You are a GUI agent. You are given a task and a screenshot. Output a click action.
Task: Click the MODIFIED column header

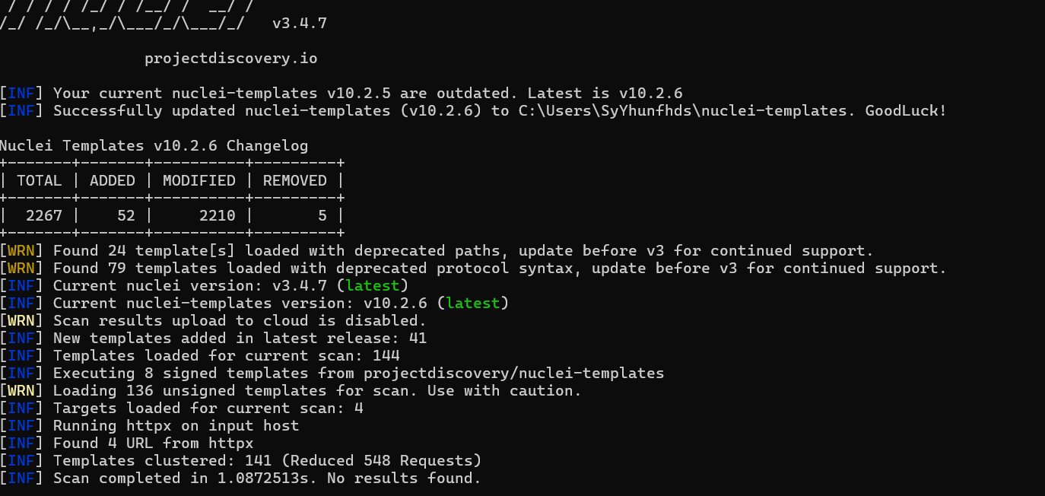(199, 180)
